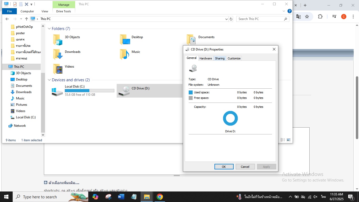
Task: Select the Drive Tools ribbon tab
Action: point(64,11)
